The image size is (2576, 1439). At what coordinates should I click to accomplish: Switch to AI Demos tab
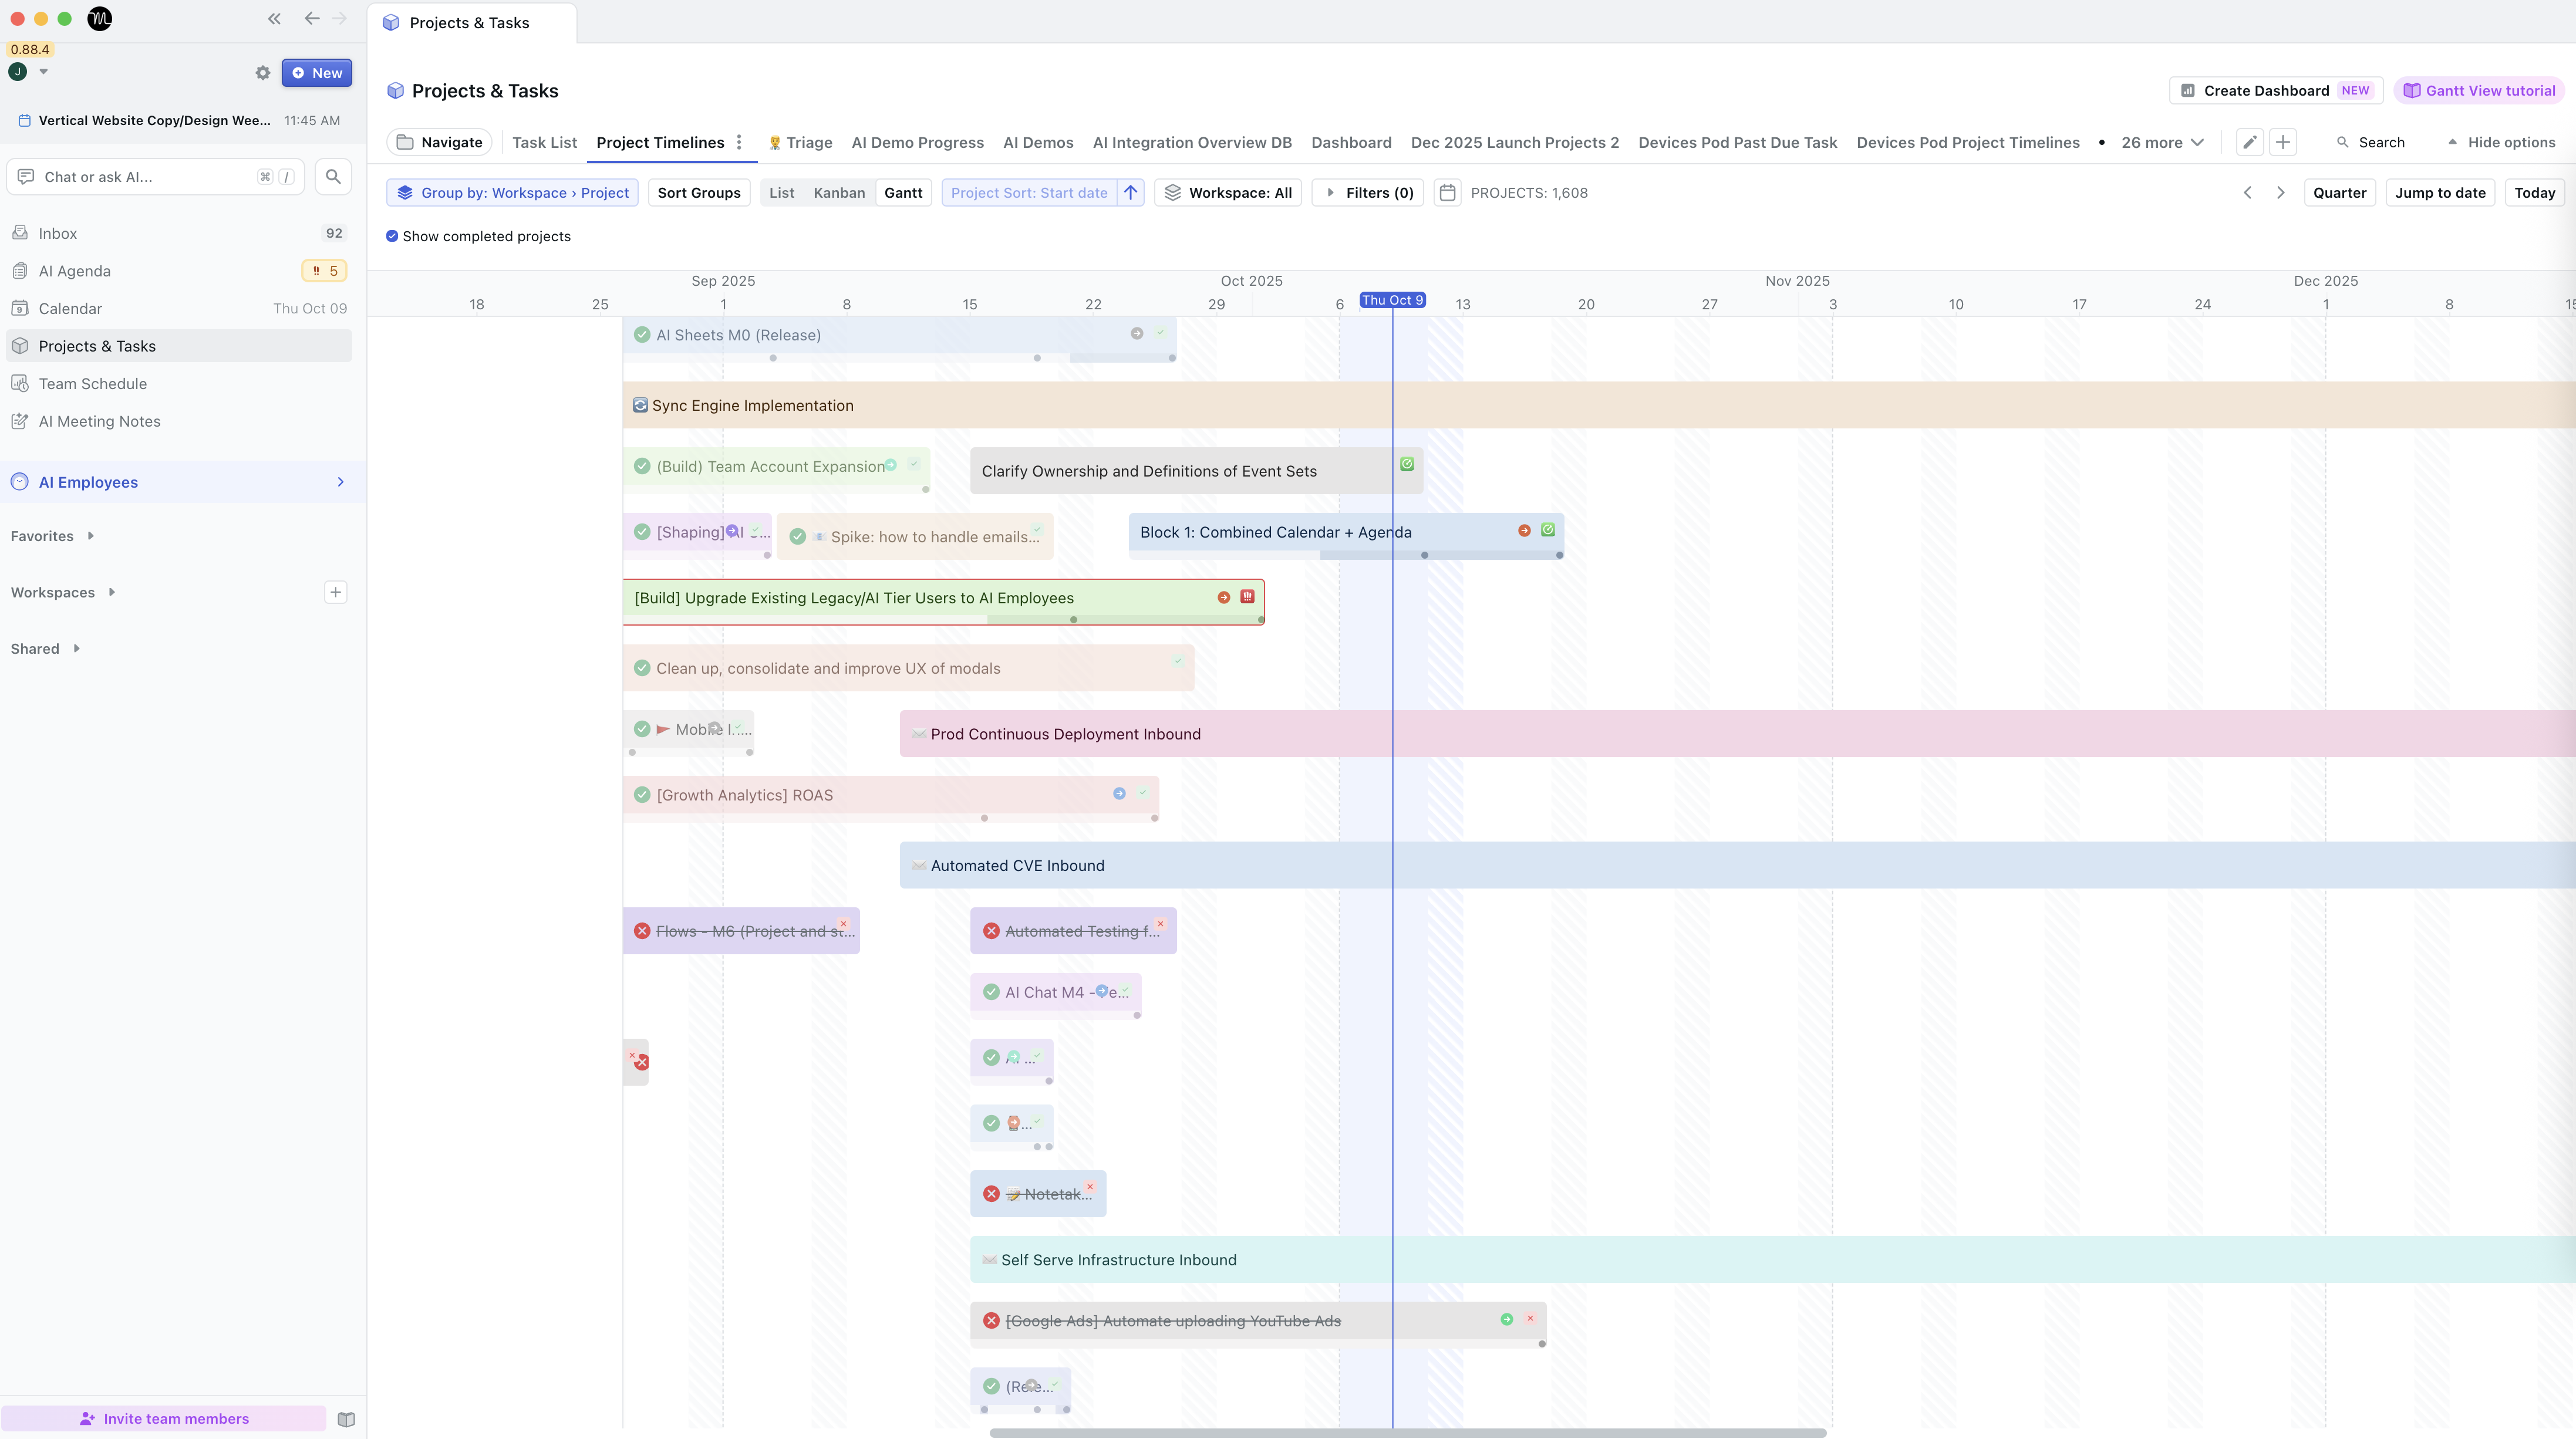[1038, 142]
